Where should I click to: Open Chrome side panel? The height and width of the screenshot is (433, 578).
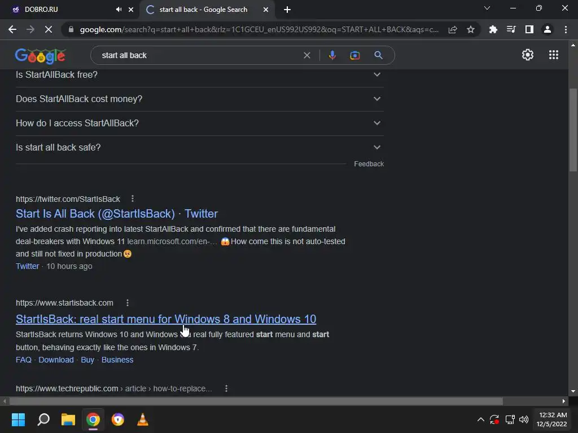coord(529,29)
